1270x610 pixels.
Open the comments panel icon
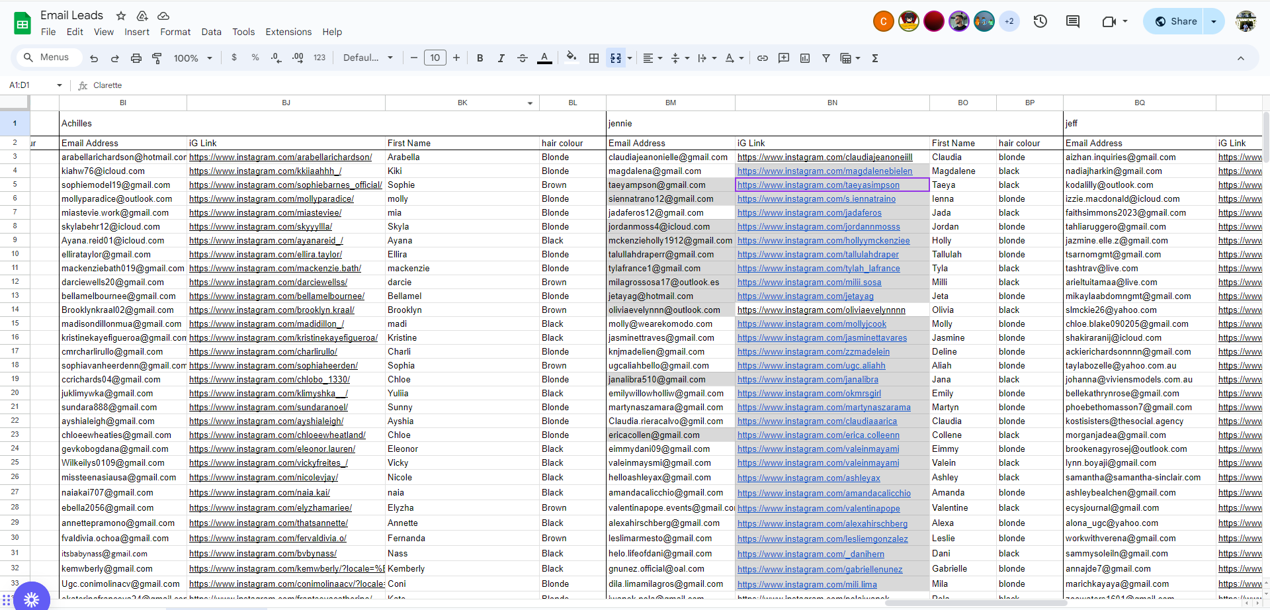point(1073,21)
